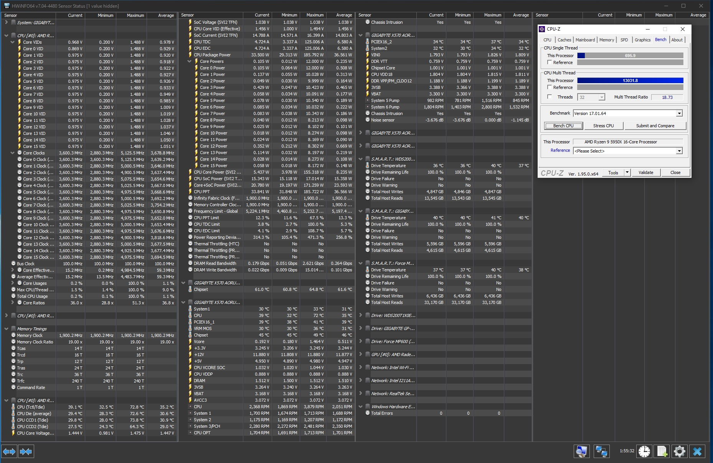This screenshot has height=463, width=713.
Task: Click the HWiNFO64 title bar app icon
Action: pos(7,6)
